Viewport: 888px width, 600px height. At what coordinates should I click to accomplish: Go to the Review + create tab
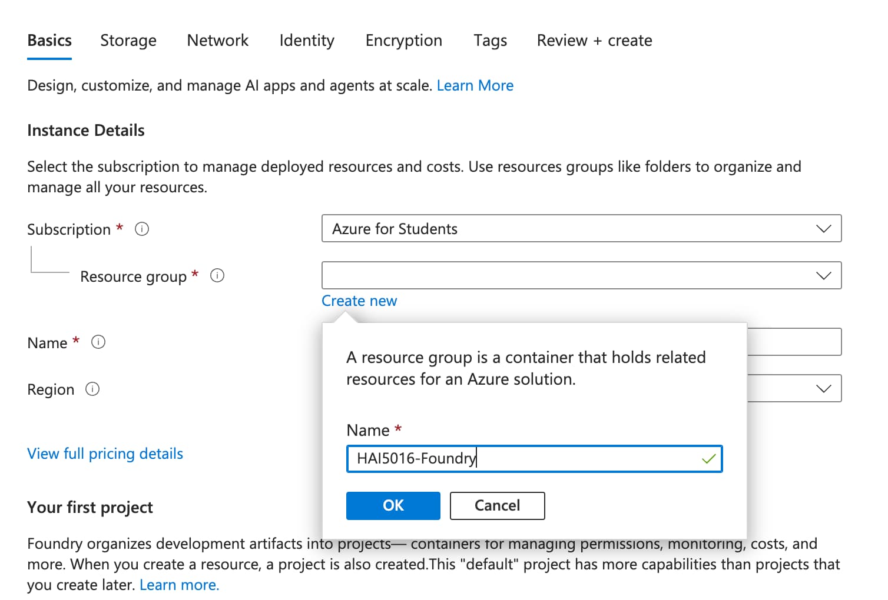594,40
